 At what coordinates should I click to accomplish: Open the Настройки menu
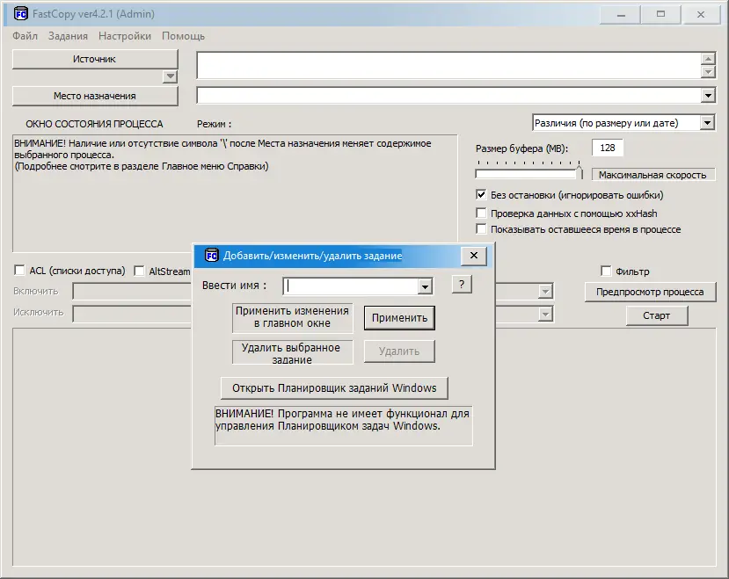pyautogui.click(x=125, y=36)
